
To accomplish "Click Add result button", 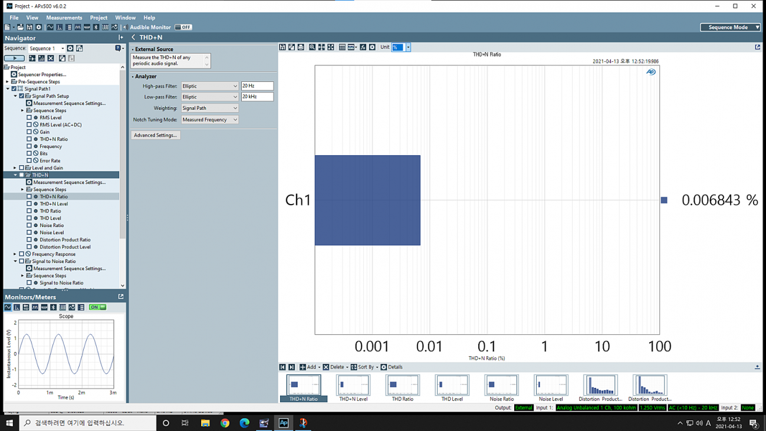I will pos(308,367).
